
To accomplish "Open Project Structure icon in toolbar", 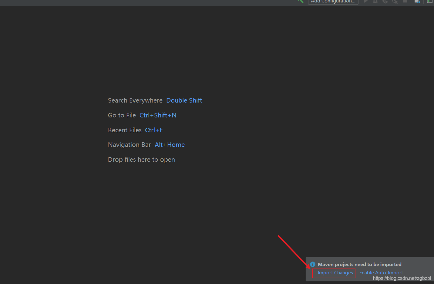I will [417, 1].
